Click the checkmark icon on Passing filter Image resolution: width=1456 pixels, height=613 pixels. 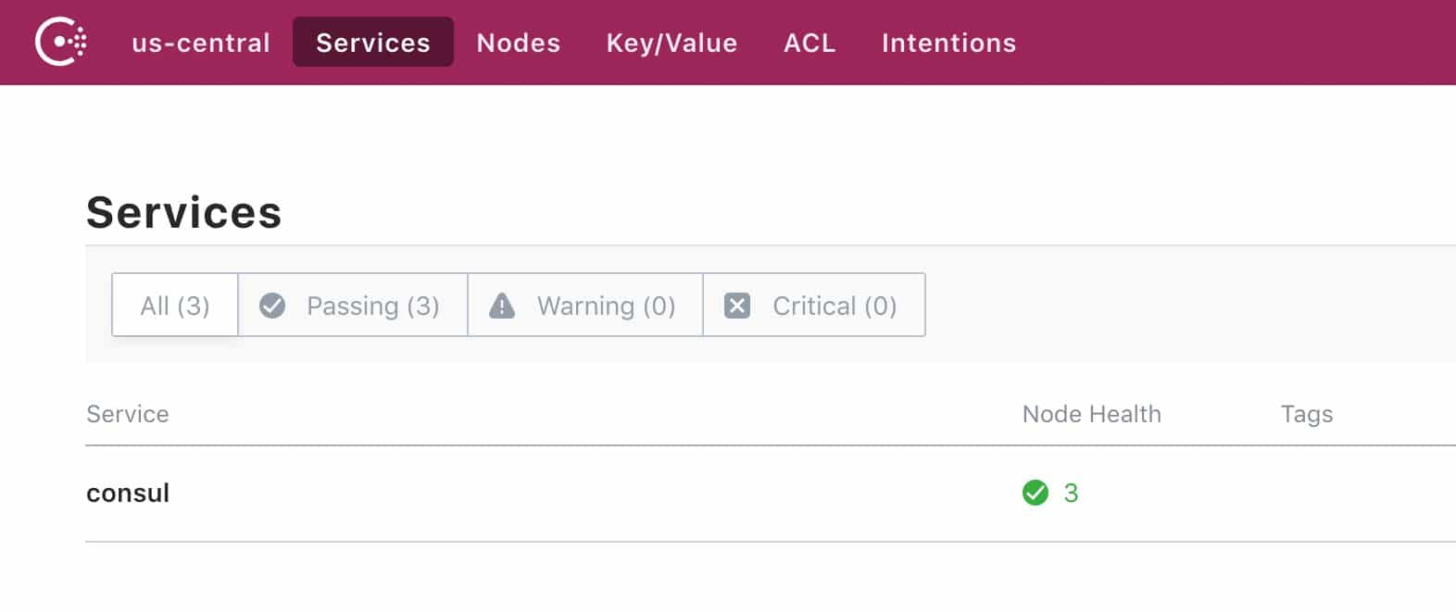click(271, 305)
